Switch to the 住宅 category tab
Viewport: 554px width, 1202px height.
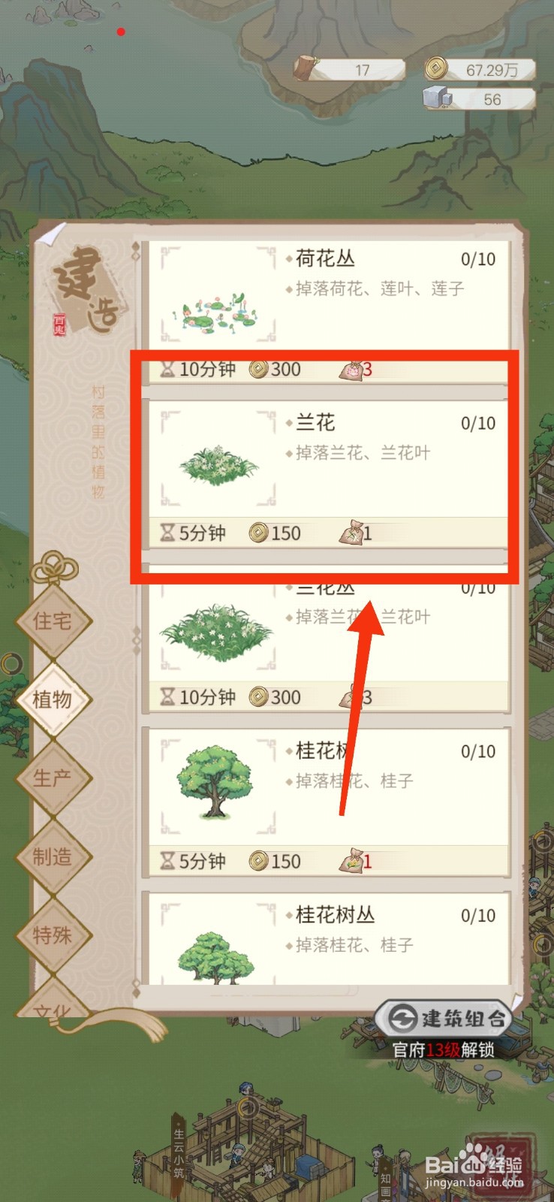click(53, 621)
